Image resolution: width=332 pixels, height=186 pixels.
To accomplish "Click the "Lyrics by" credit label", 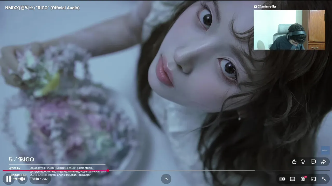I will (x=14, y=168).
